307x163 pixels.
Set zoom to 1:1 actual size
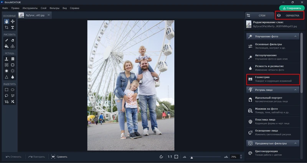coord(170,157)
